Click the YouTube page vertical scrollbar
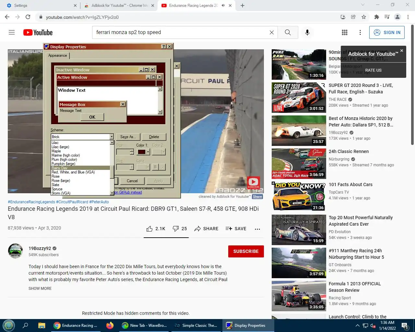The image size is (415, 332). point(412,84)
